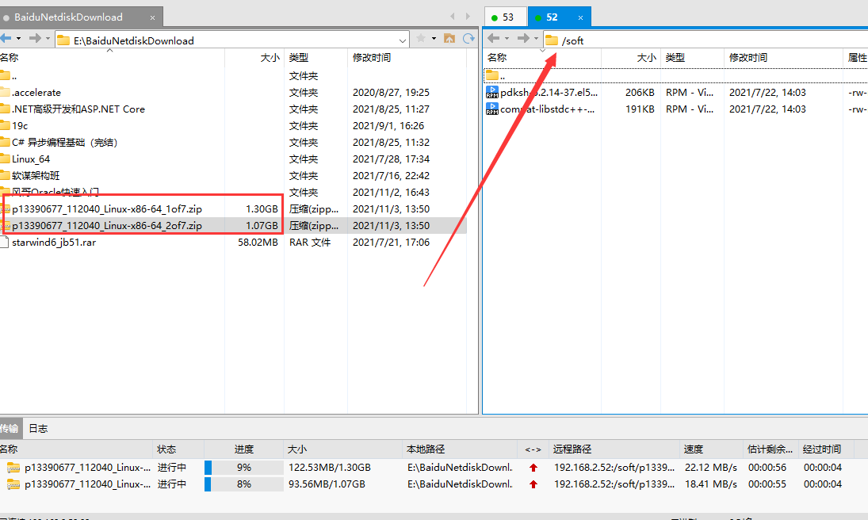Viewport: 868px width, 520px height.
Task: Select the compat-libstdc++ RPM file icon
Action: click(x=492, y=109)
